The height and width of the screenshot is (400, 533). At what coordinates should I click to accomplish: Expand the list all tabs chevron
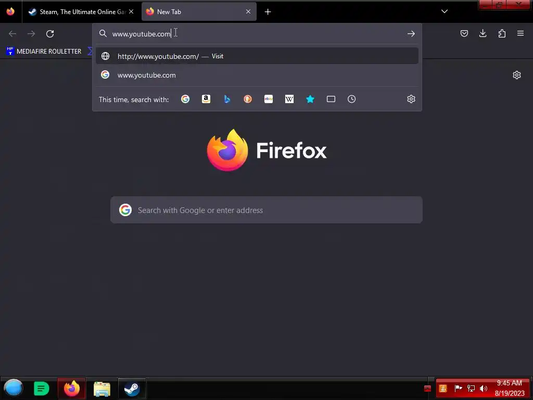tap(445, 11)
